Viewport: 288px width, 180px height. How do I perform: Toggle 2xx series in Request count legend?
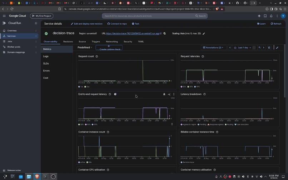(x=87, y=87)
